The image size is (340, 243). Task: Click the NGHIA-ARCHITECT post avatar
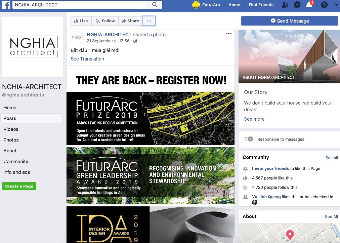tap(77, 38)
